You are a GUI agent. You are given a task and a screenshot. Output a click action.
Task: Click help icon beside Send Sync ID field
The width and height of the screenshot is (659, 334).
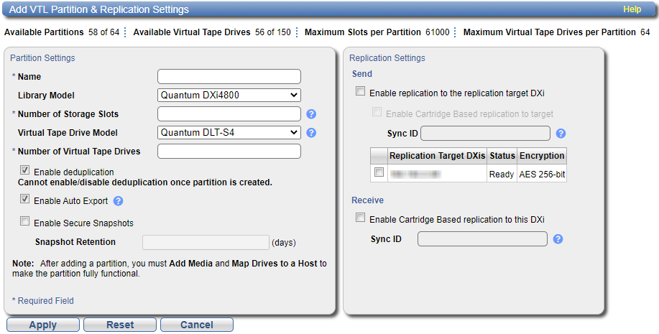tap(561, 134)
